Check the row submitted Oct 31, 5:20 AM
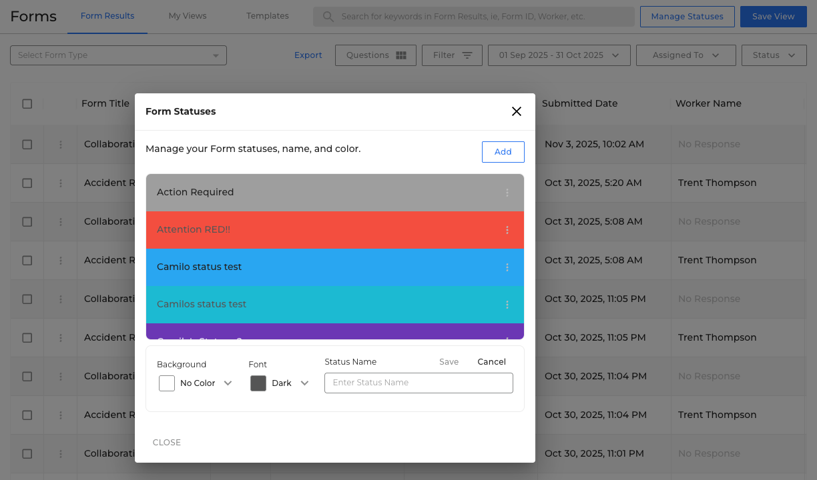817x480 pixels. coord(27,183)
